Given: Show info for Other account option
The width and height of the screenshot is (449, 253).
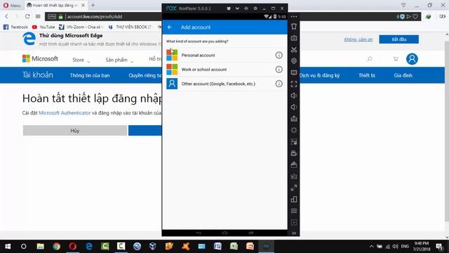Looking at the screenshot, I should coord(279,84).
